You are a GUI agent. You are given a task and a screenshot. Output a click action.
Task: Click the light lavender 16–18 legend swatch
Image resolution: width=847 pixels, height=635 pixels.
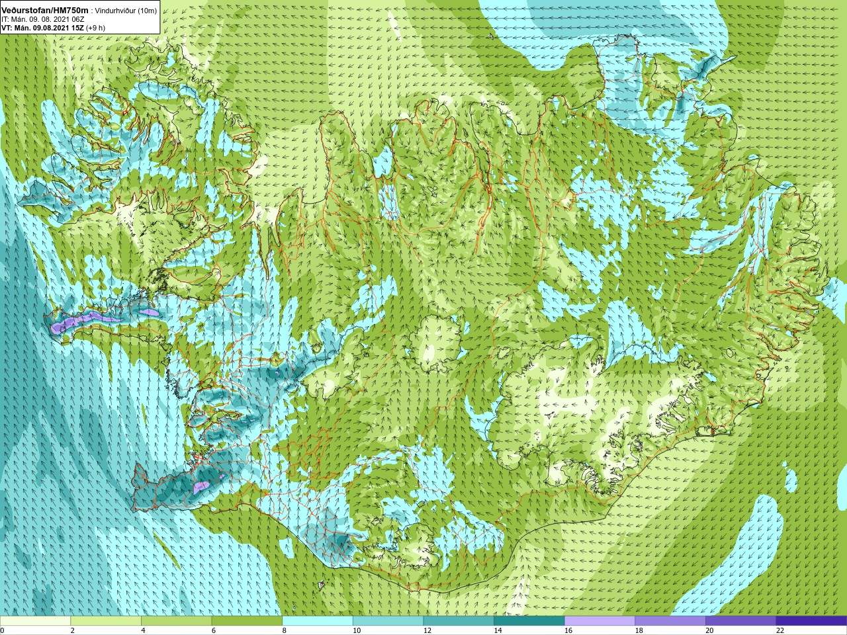(x=600, y=621)
